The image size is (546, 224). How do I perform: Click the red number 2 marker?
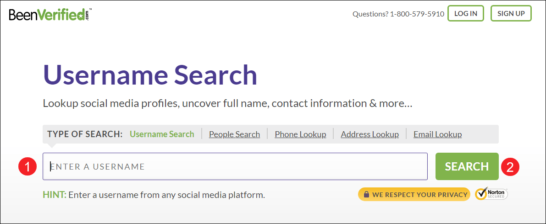pos(510,167)
